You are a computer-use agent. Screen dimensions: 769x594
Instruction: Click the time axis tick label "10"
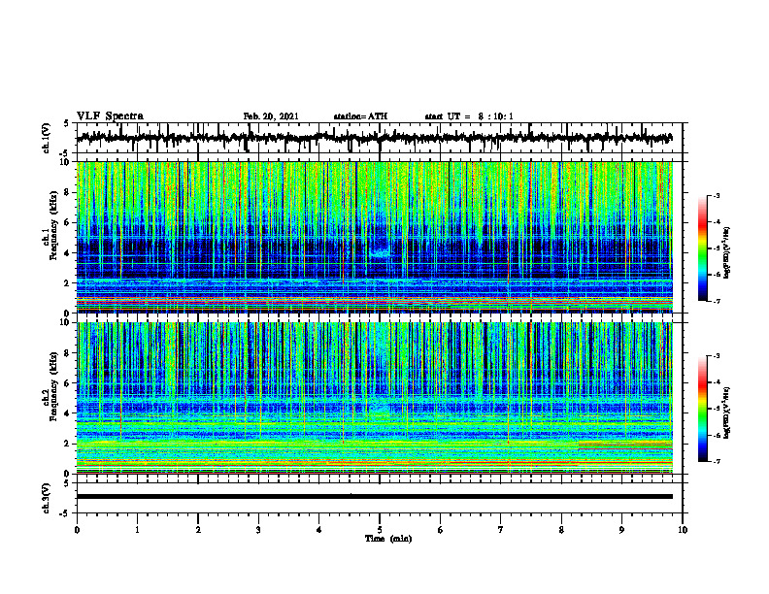[683, 530]
